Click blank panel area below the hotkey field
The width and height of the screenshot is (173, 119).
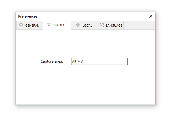(85, 84)
